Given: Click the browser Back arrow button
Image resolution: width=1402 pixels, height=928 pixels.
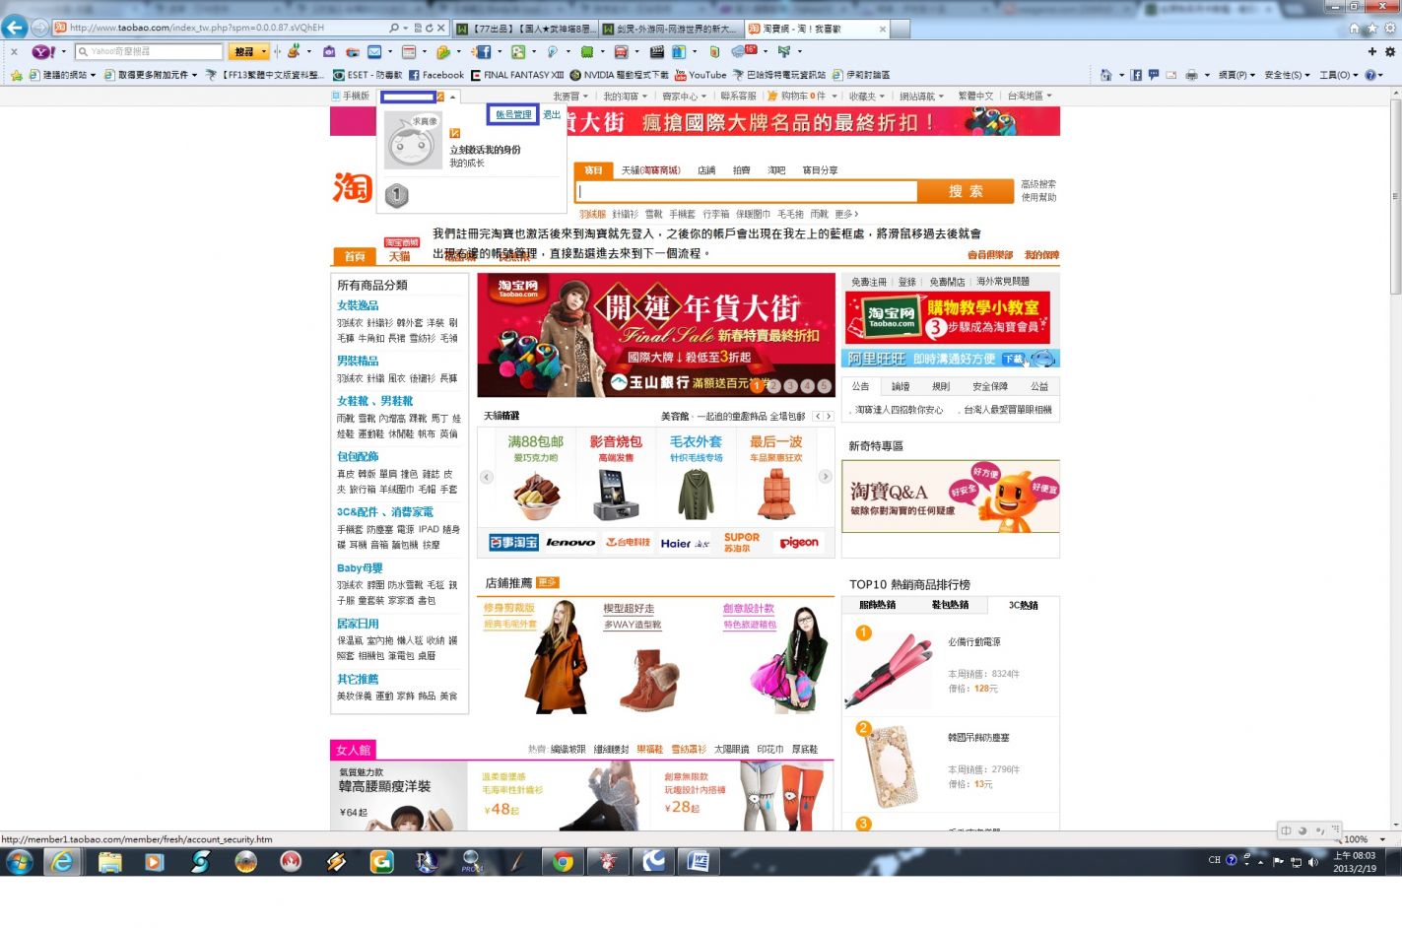Looking at the screenshot, I should tap(15, 28).
